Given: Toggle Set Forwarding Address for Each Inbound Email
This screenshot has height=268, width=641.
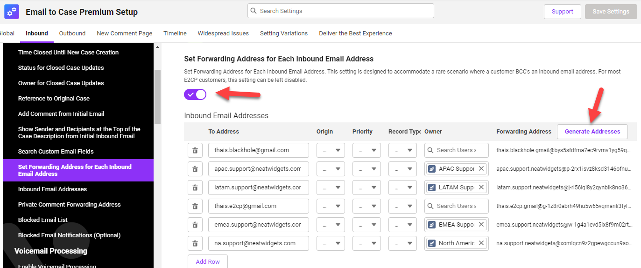Looking at the screenshot, I should click(195, 94).
